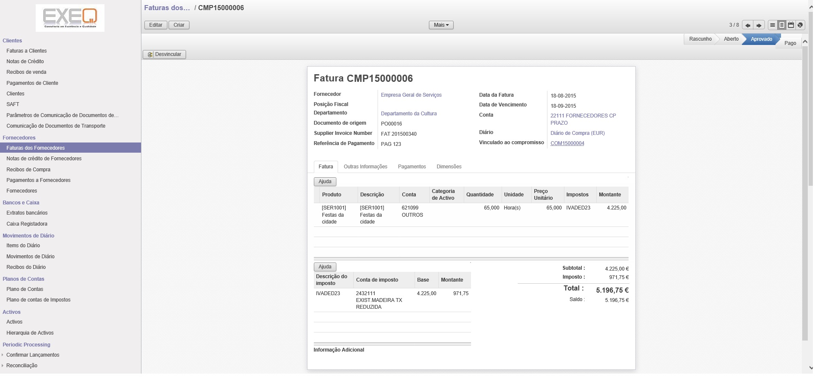This screenshot has width=815, height=391.
Task: Click 621099 OUTROS account cell
Action: click(x=412, y=211)
